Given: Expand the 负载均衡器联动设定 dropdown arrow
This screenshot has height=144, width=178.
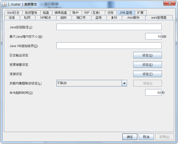Looking at the screenshot, I should pyautogui.click(x=124, y=83).
